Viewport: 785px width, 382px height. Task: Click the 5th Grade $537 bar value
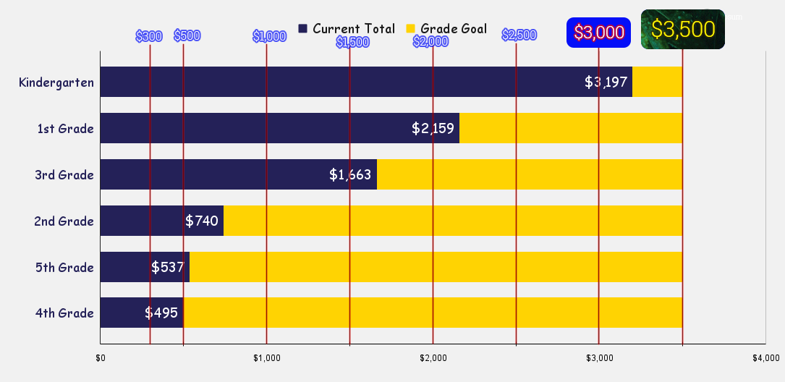(x=168, y=267)
